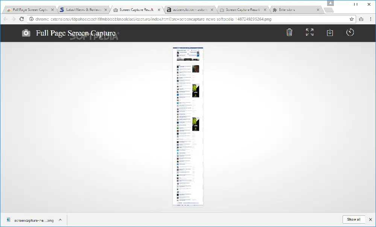
Task: Bookmark this page with the star icon
Action: pyautogui.click(x=352, y=19)
